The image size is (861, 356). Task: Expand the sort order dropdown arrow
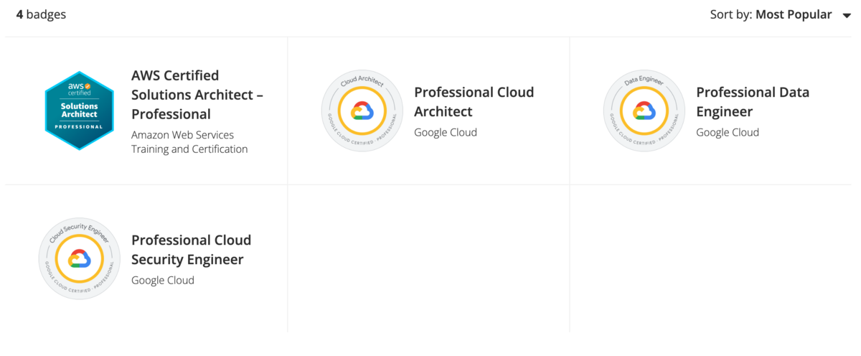pos(846,15)
